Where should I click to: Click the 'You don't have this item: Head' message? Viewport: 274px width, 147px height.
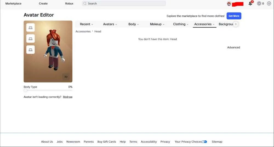158,39
